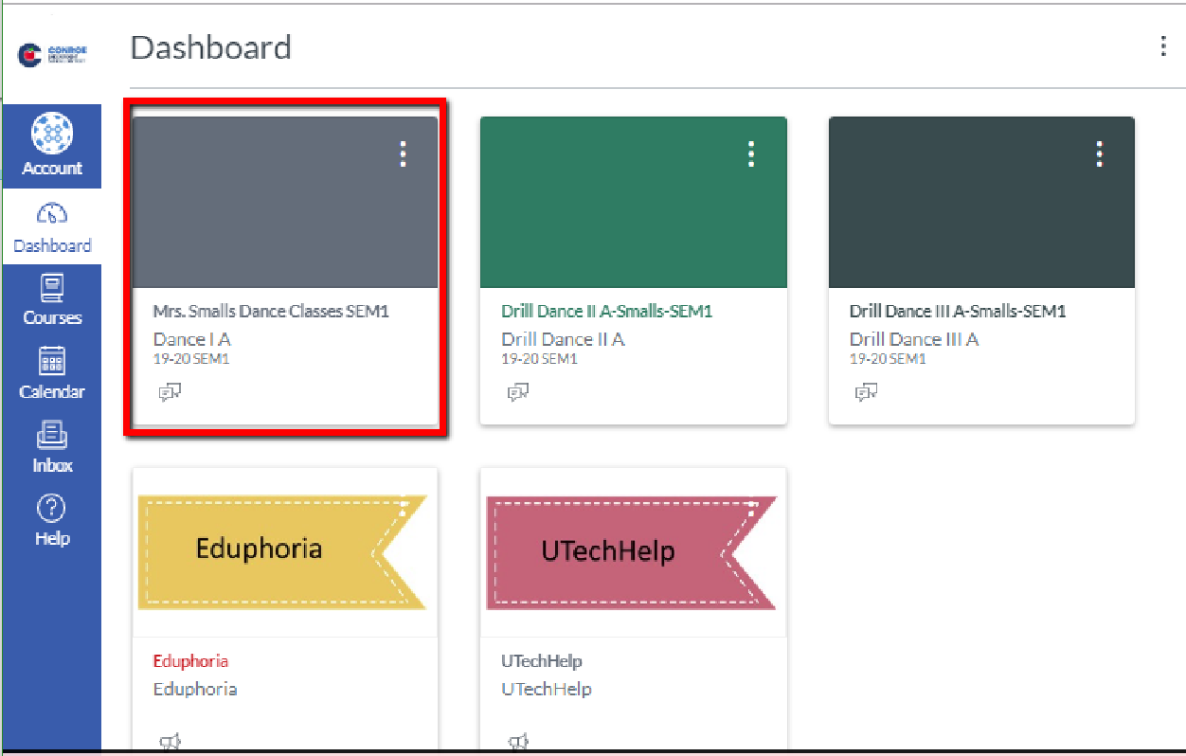The width and height of the screenshot is (1186, 756).
Task: Open Drill Dance III A-Smalls-SEM1 course link
Action: 958,311
